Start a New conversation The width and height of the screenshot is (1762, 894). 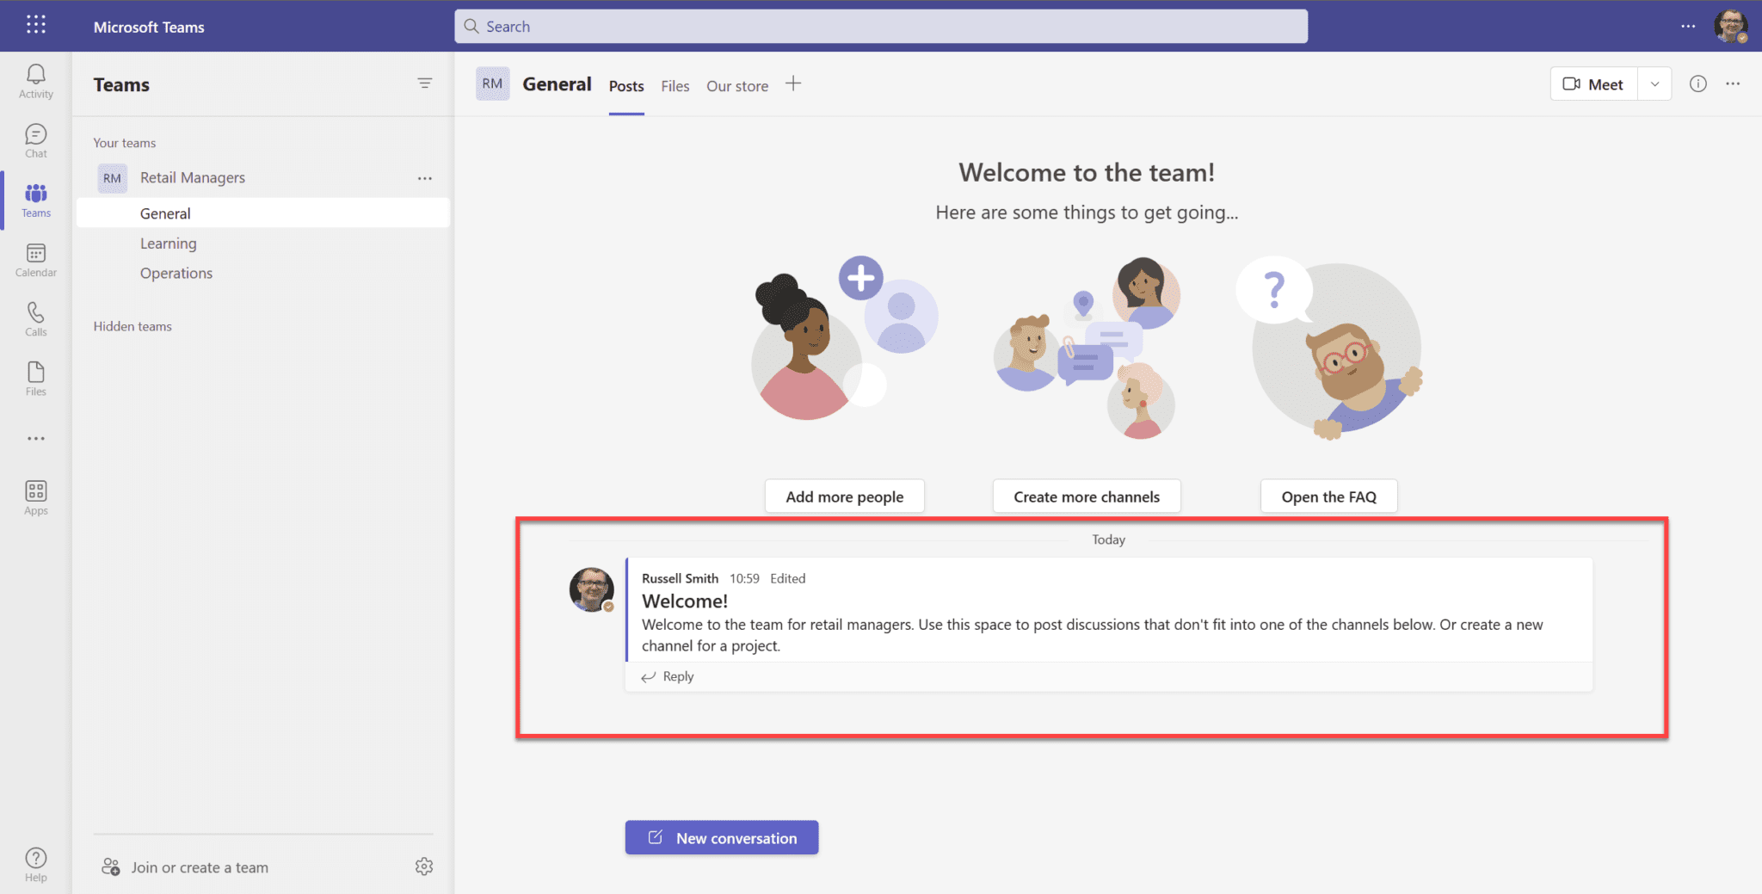click(722, 837)
